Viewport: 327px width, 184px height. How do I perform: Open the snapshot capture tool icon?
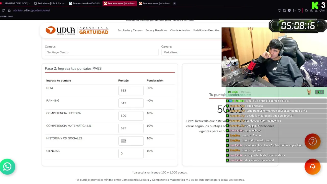(x=284, y=10)
